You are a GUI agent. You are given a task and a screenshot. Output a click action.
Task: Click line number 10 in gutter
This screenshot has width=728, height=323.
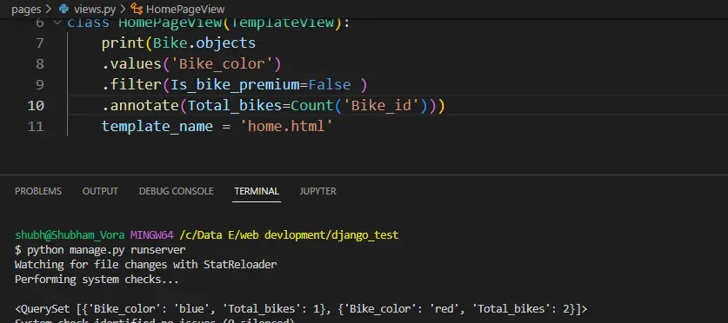click(36, 106)
